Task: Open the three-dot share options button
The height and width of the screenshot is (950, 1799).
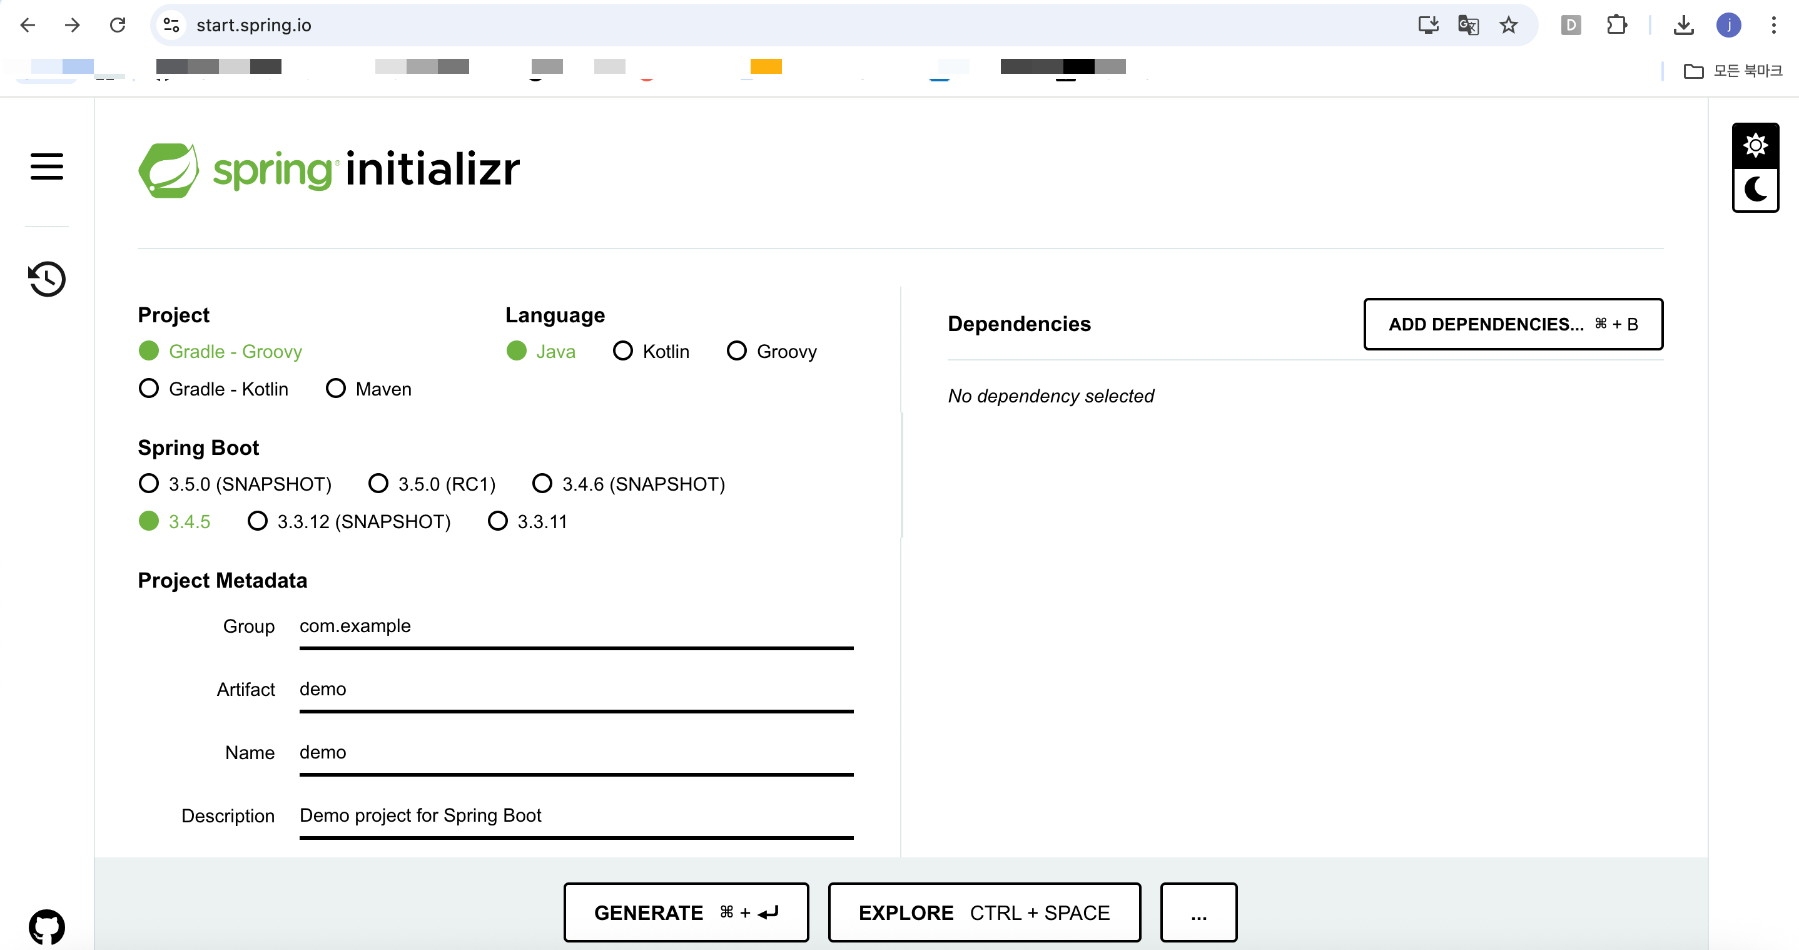Action: coord(1198,912)
